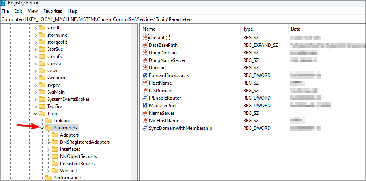Viewport: 366px width, 181px height.
Task: Click the ICSDomain string value icon
Action: [x=145, y=90]
